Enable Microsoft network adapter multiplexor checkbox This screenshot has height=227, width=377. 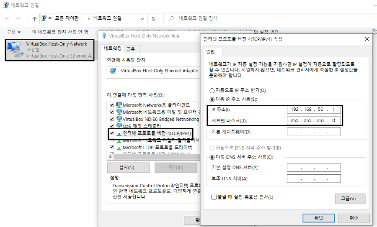coord(111,140)
